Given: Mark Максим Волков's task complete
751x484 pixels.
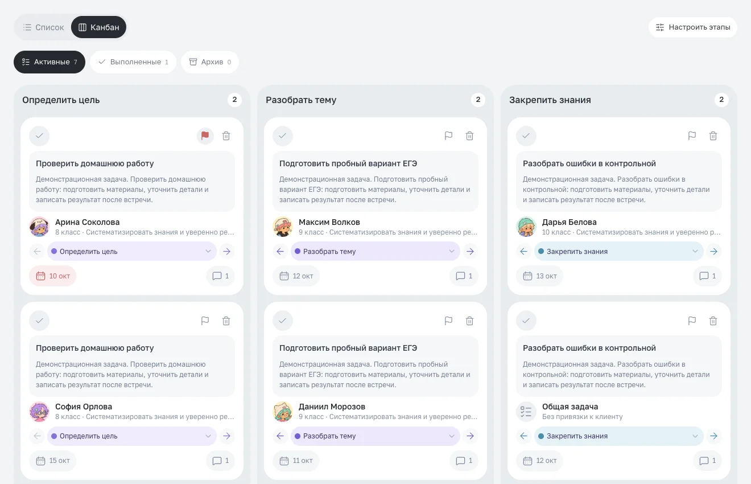Looking at the screenshot, I should [283, 136].
